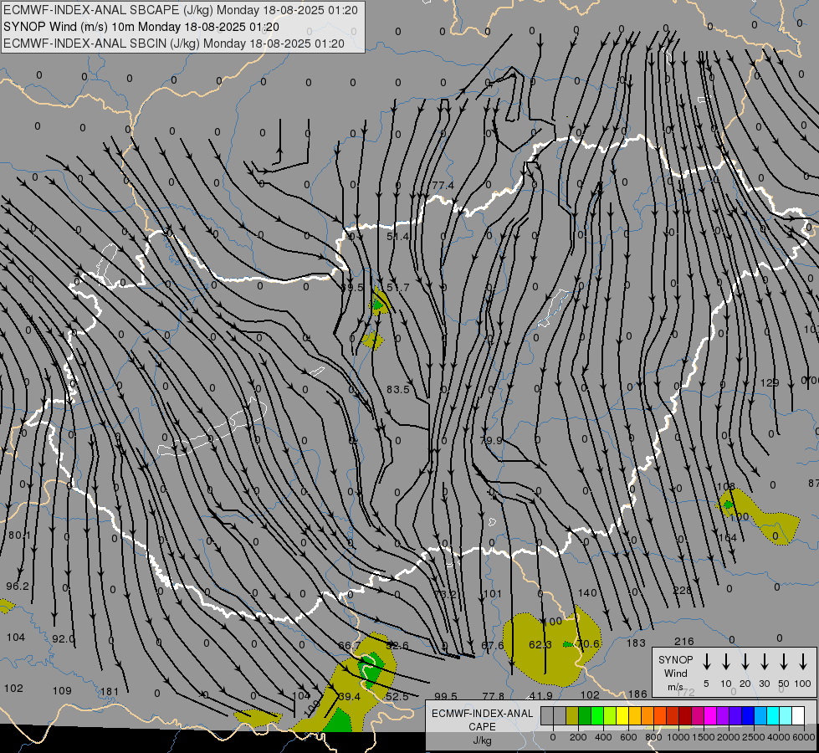
Task: Click the SYNOP Wind m/s legend label
Action: coord(675,673)
